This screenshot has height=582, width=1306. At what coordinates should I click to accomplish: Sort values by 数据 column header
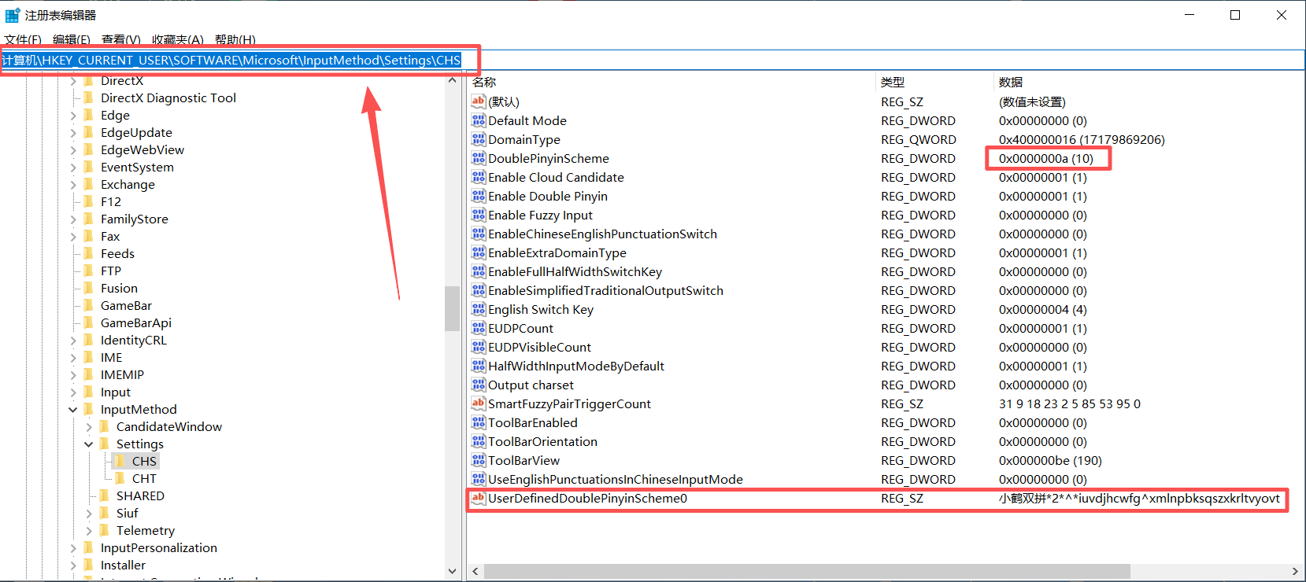(1148, 82)
